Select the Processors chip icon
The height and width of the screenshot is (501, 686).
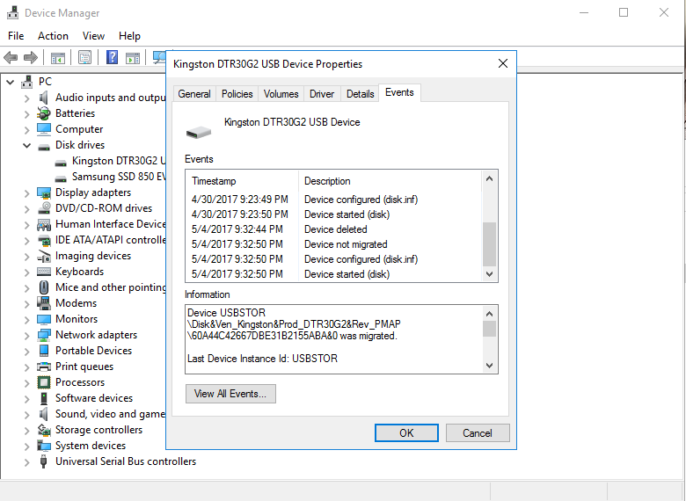44,382
